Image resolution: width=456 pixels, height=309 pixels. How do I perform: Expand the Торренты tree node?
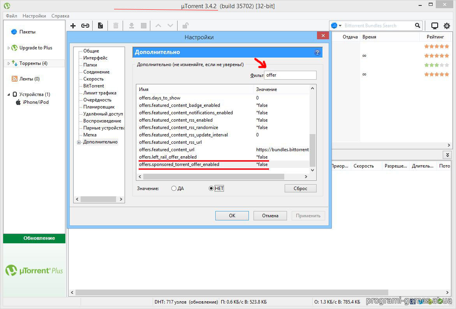9,63
